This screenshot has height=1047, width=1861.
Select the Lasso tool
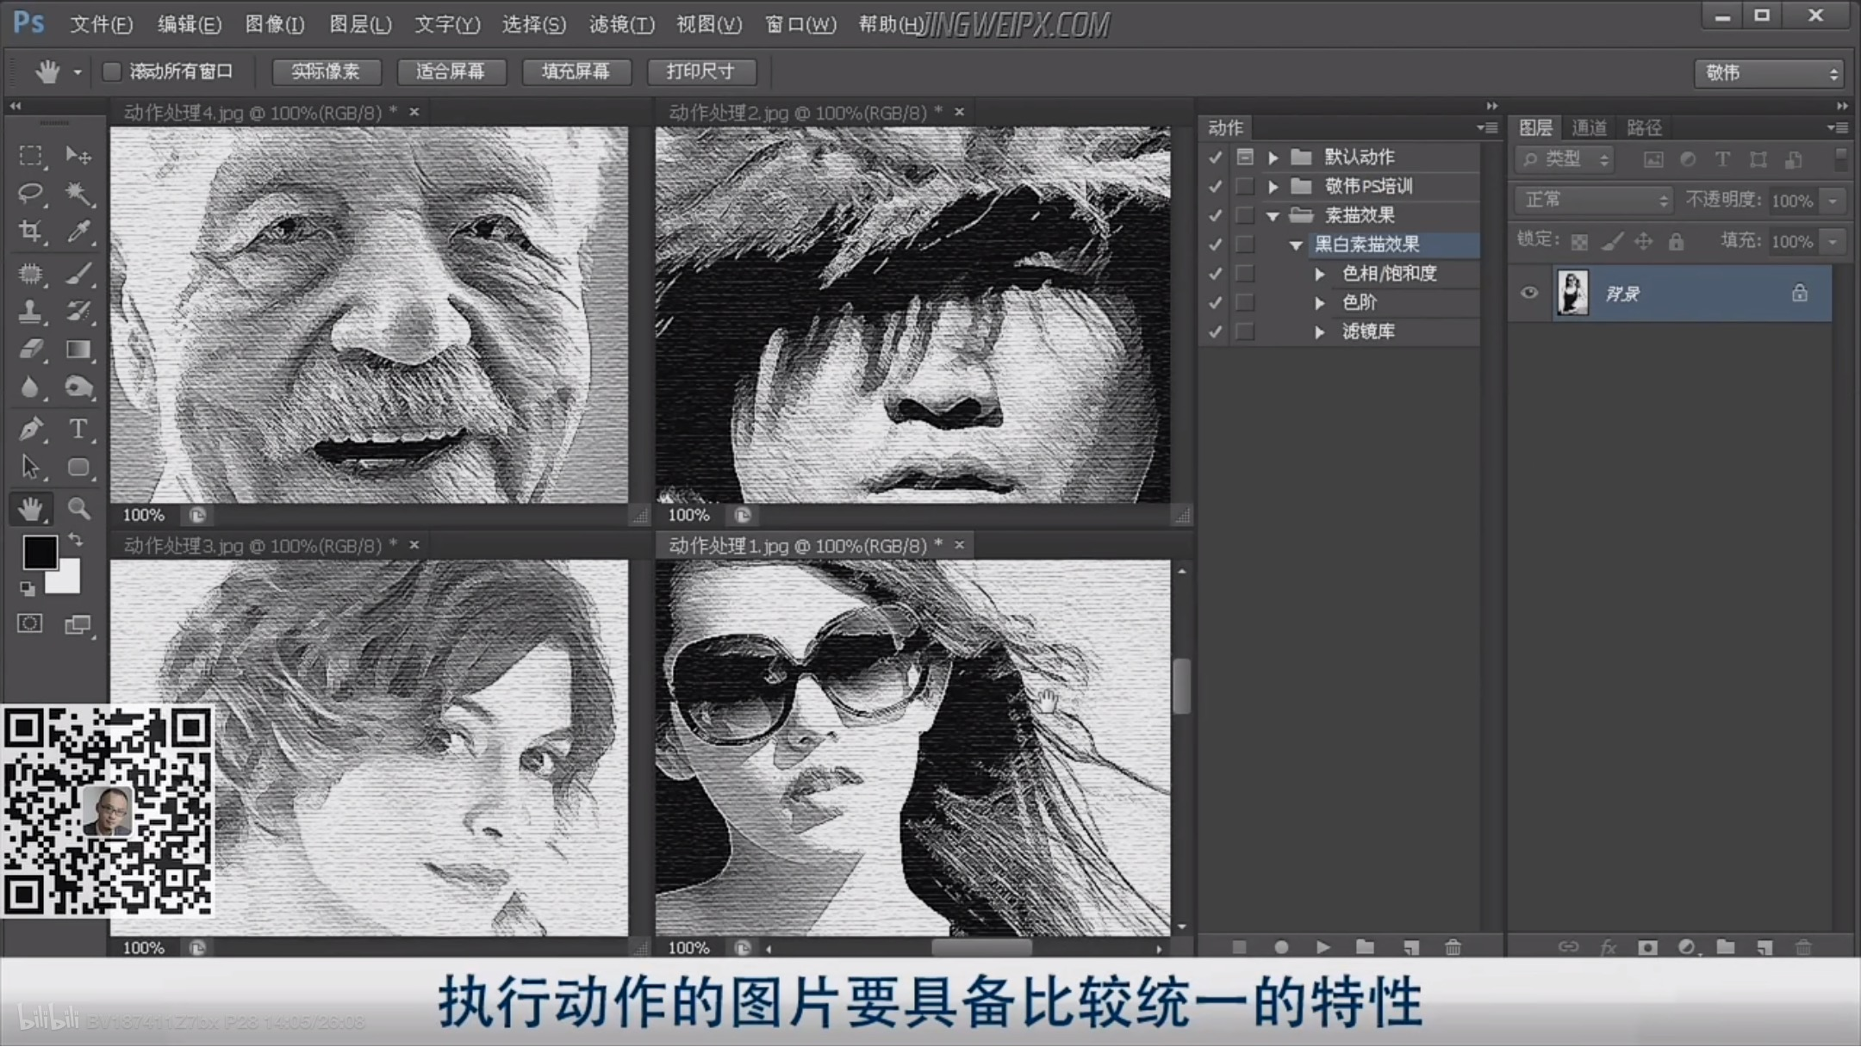31,193
